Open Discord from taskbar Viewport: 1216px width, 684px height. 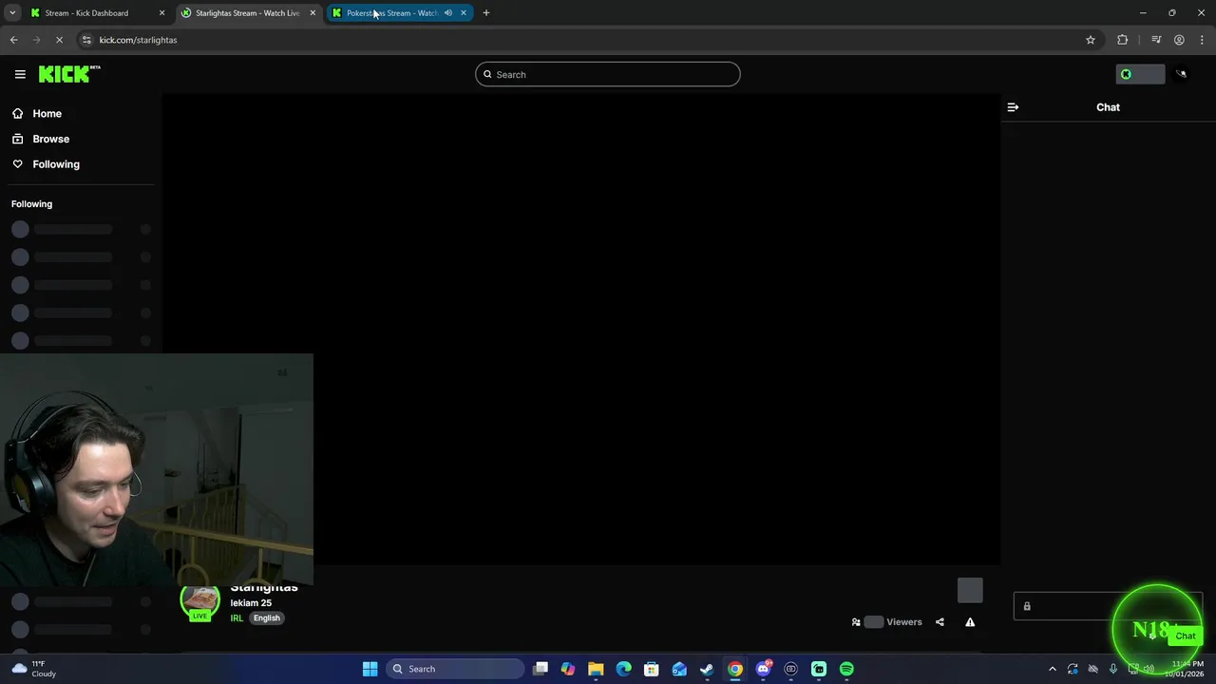pyautogui.click(x=763, y=669)
